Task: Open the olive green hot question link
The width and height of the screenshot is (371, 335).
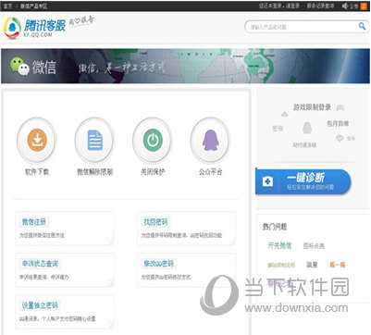Action: (281, 265)
